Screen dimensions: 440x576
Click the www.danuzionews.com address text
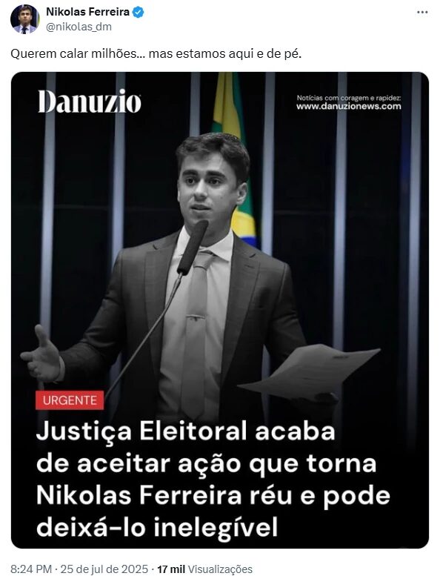point(349,106)
